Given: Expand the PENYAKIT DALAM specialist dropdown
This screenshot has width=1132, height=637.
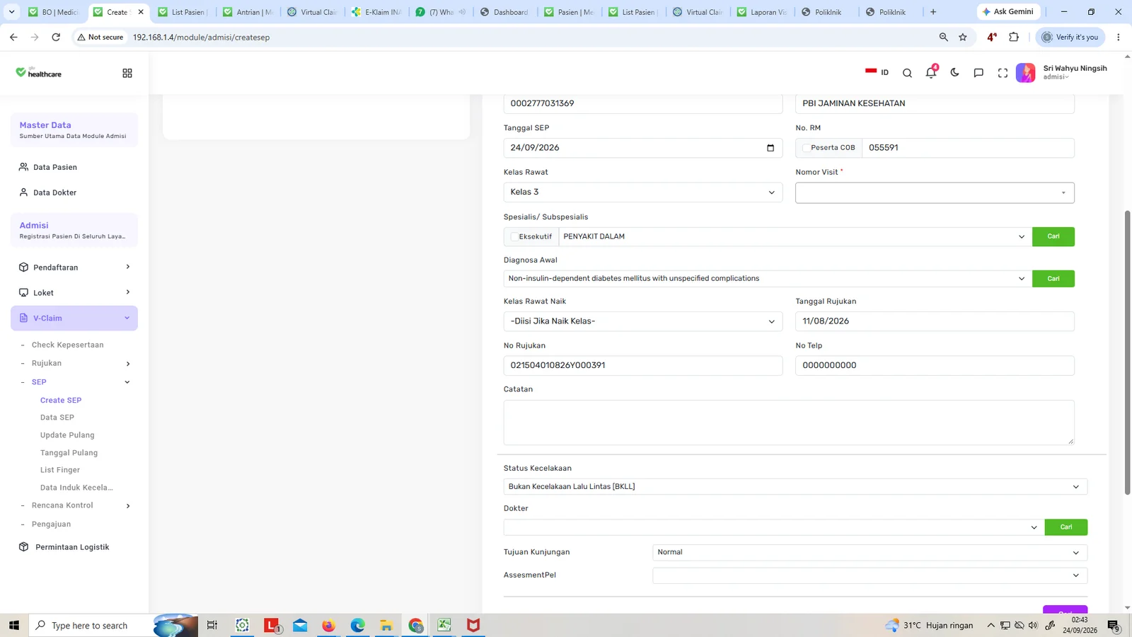Looking at the screenshot, I should pos(795,236).
